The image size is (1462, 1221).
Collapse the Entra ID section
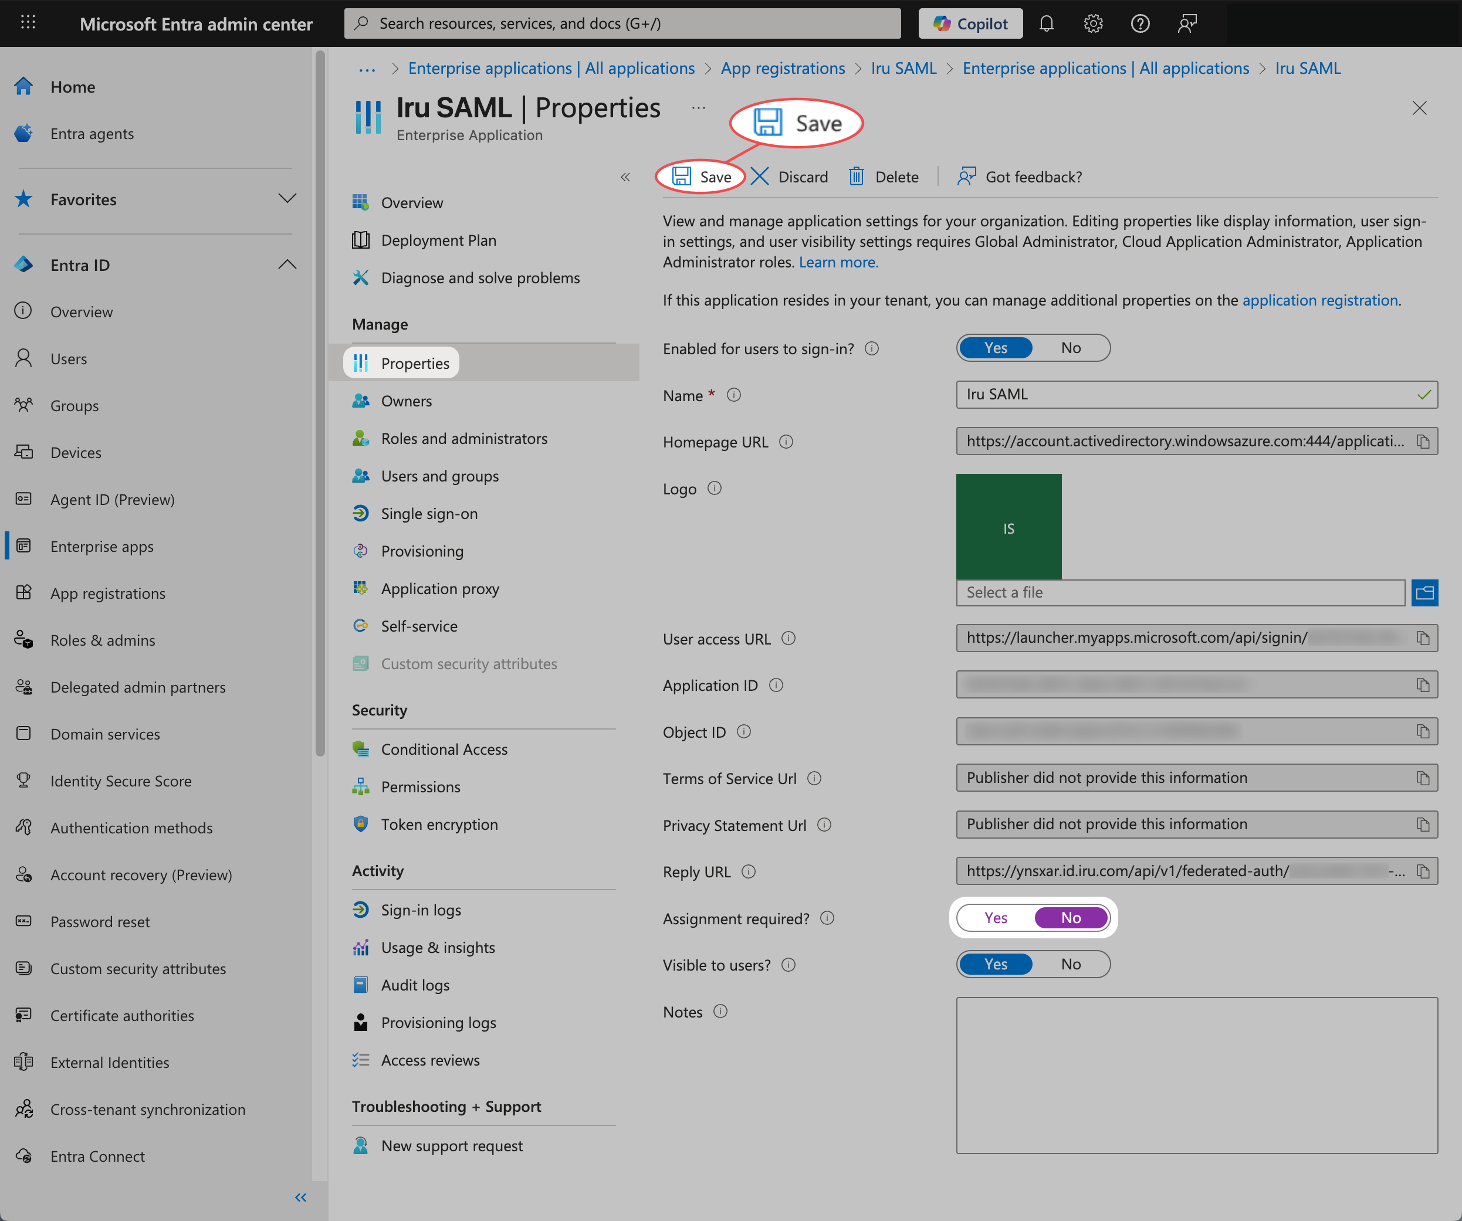click(287, 264)
